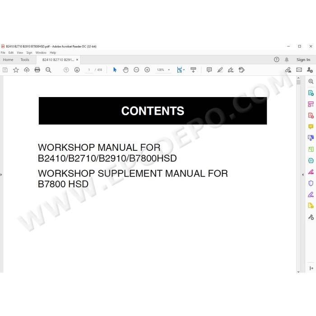Click the 128% zoom level field
This screenshot has height=316, width=316.
161,70
